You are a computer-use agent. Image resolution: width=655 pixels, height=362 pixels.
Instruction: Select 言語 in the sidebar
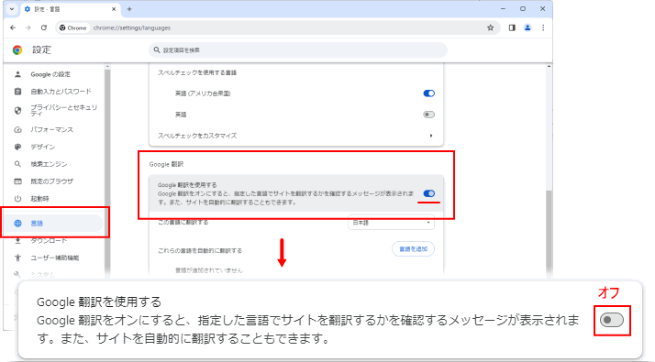pyautogui.click(x=54, y=224)
